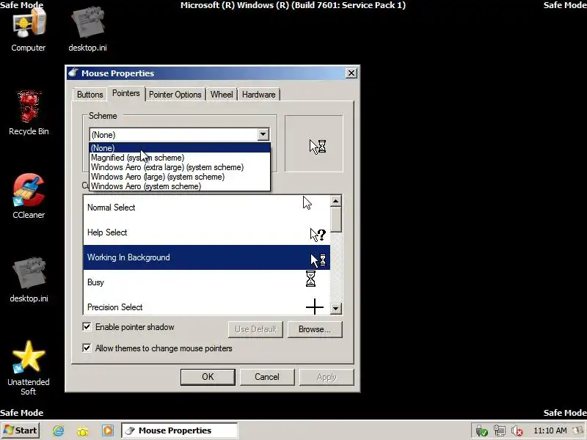Select Busy in the pointer list
Screen dimensions: 587x440
coord(207,282)
